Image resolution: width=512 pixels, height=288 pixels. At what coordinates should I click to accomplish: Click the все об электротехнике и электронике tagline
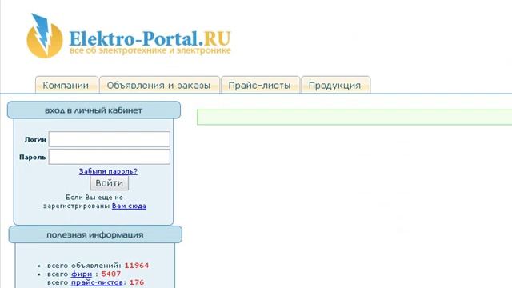[x=150, y=50]
